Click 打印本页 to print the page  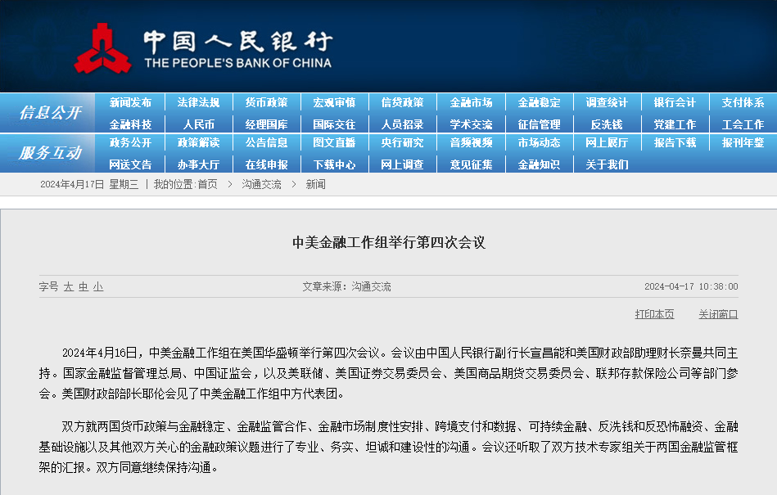(654, 314)
